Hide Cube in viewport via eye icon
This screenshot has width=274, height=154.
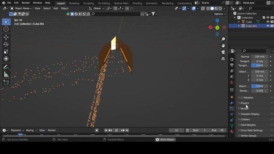(268, 22)
